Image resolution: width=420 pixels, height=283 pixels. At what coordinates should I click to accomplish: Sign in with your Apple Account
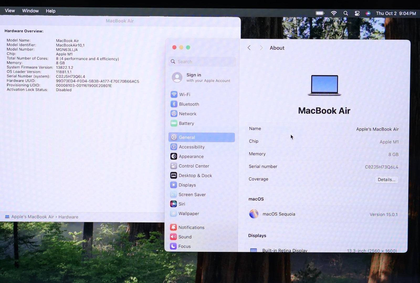click(201, 78)
